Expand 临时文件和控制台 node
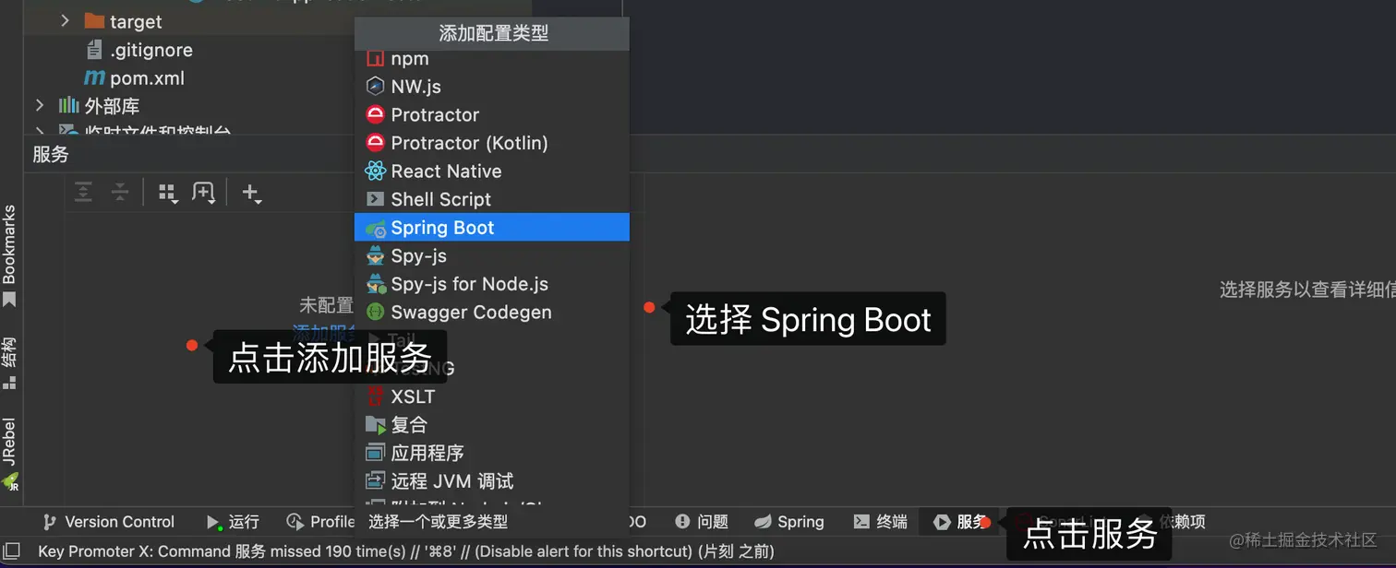1396x568 pixels. [x=40, y=132]
